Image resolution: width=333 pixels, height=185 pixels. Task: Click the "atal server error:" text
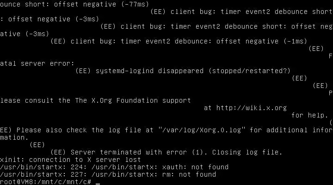(x=37, y=63)
